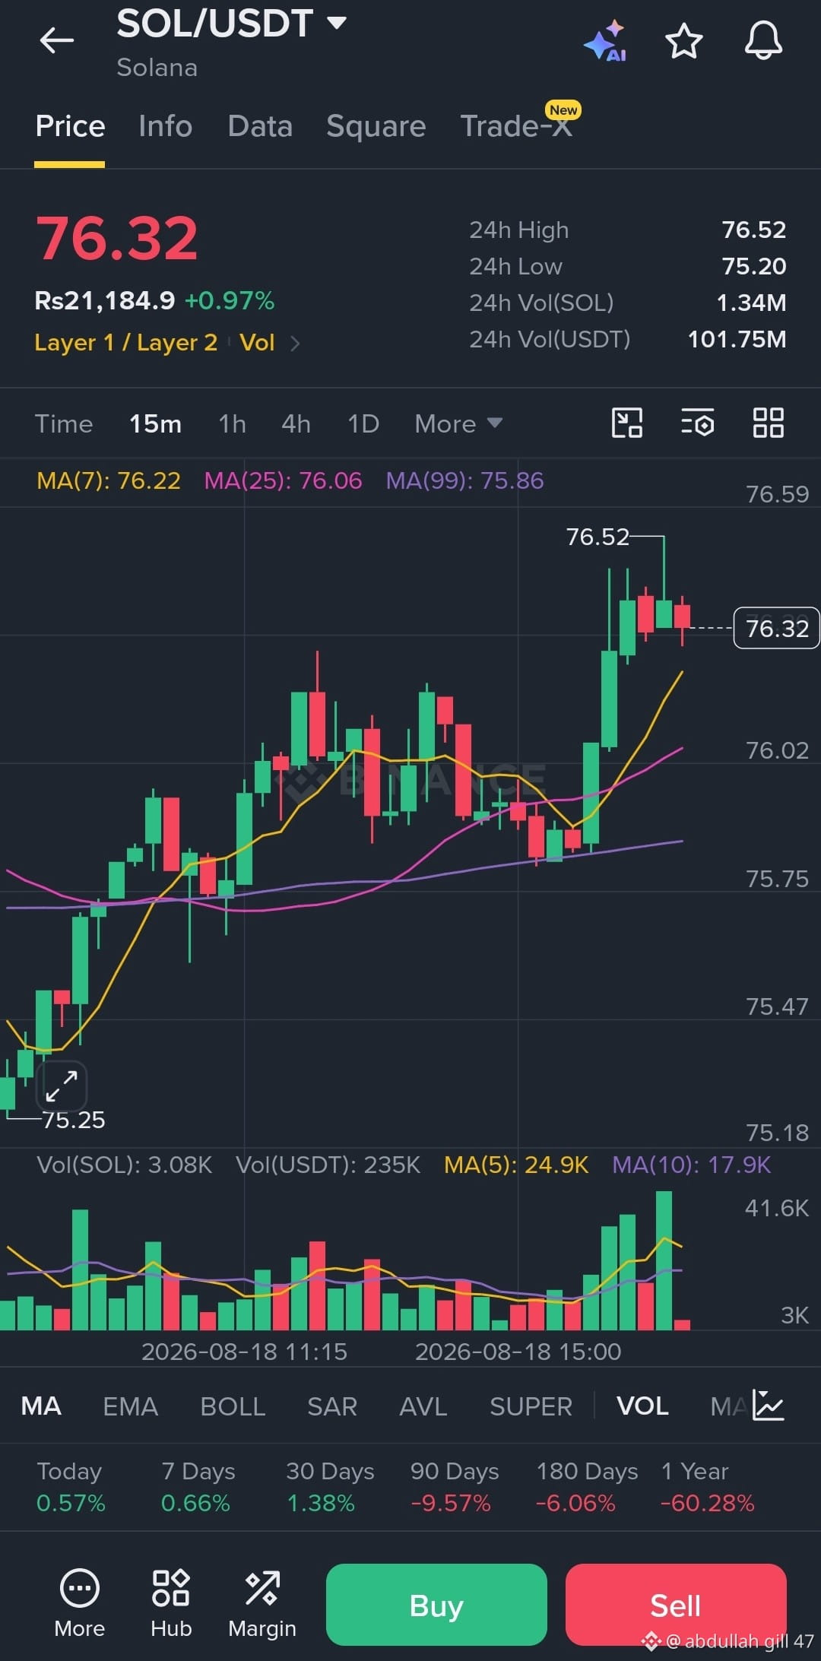Tap the Today 0.57% performance
This screenshot has height=1661, width=821.
point(71,1487)
